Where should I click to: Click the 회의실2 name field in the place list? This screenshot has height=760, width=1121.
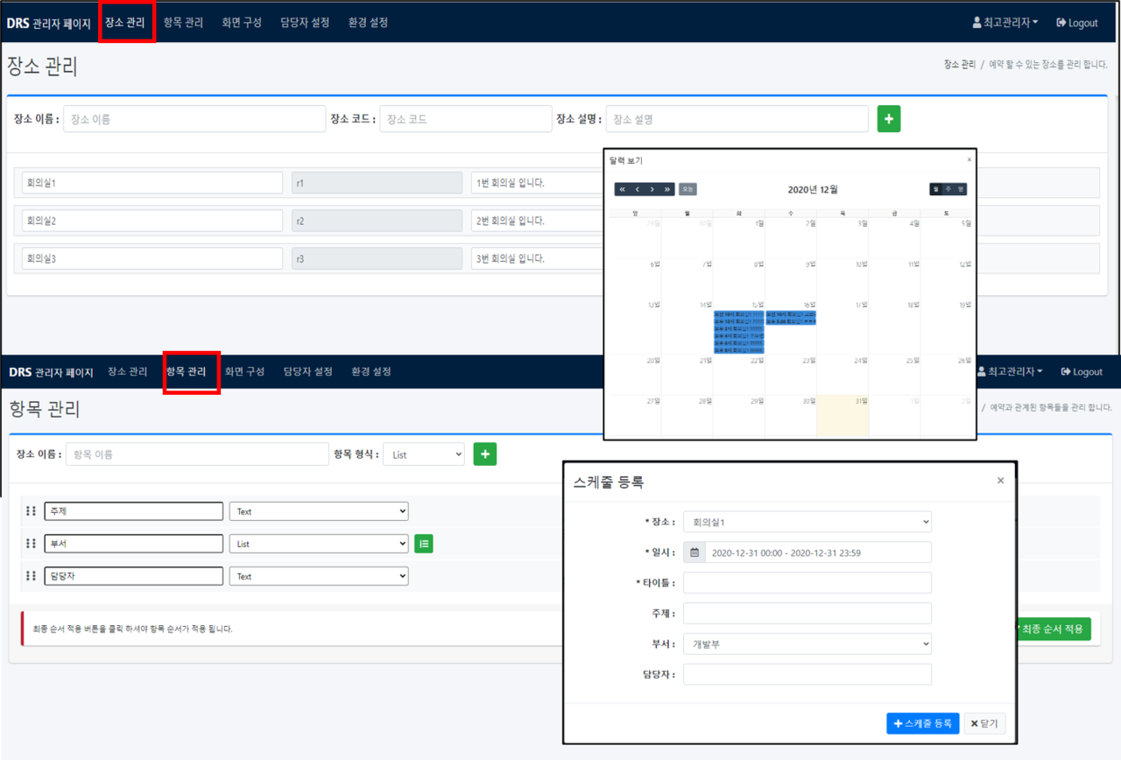pos(152,221)
